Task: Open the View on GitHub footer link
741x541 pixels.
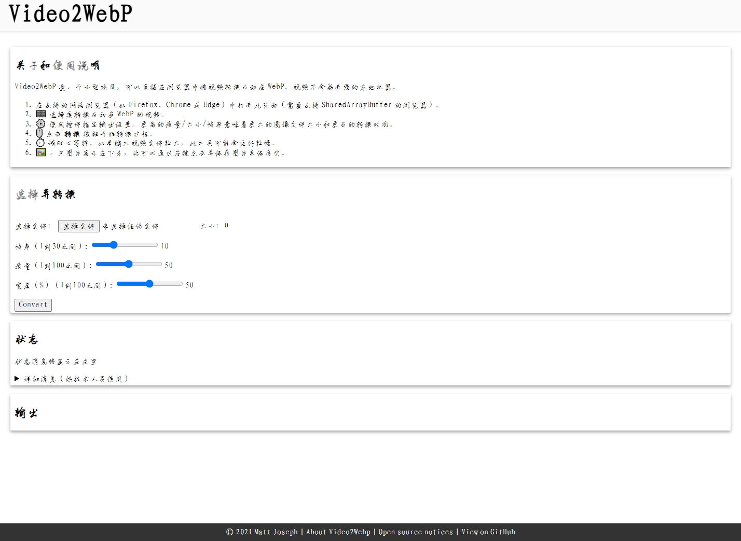Action: point(488,532)
